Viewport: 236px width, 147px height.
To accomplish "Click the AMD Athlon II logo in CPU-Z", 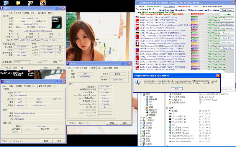I will point(56,23).
